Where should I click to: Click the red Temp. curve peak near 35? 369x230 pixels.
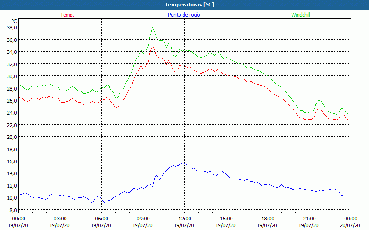pos(153,46)
